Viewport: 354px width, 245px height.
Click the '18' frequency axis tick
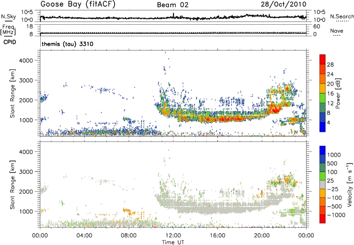pos(30,27)
